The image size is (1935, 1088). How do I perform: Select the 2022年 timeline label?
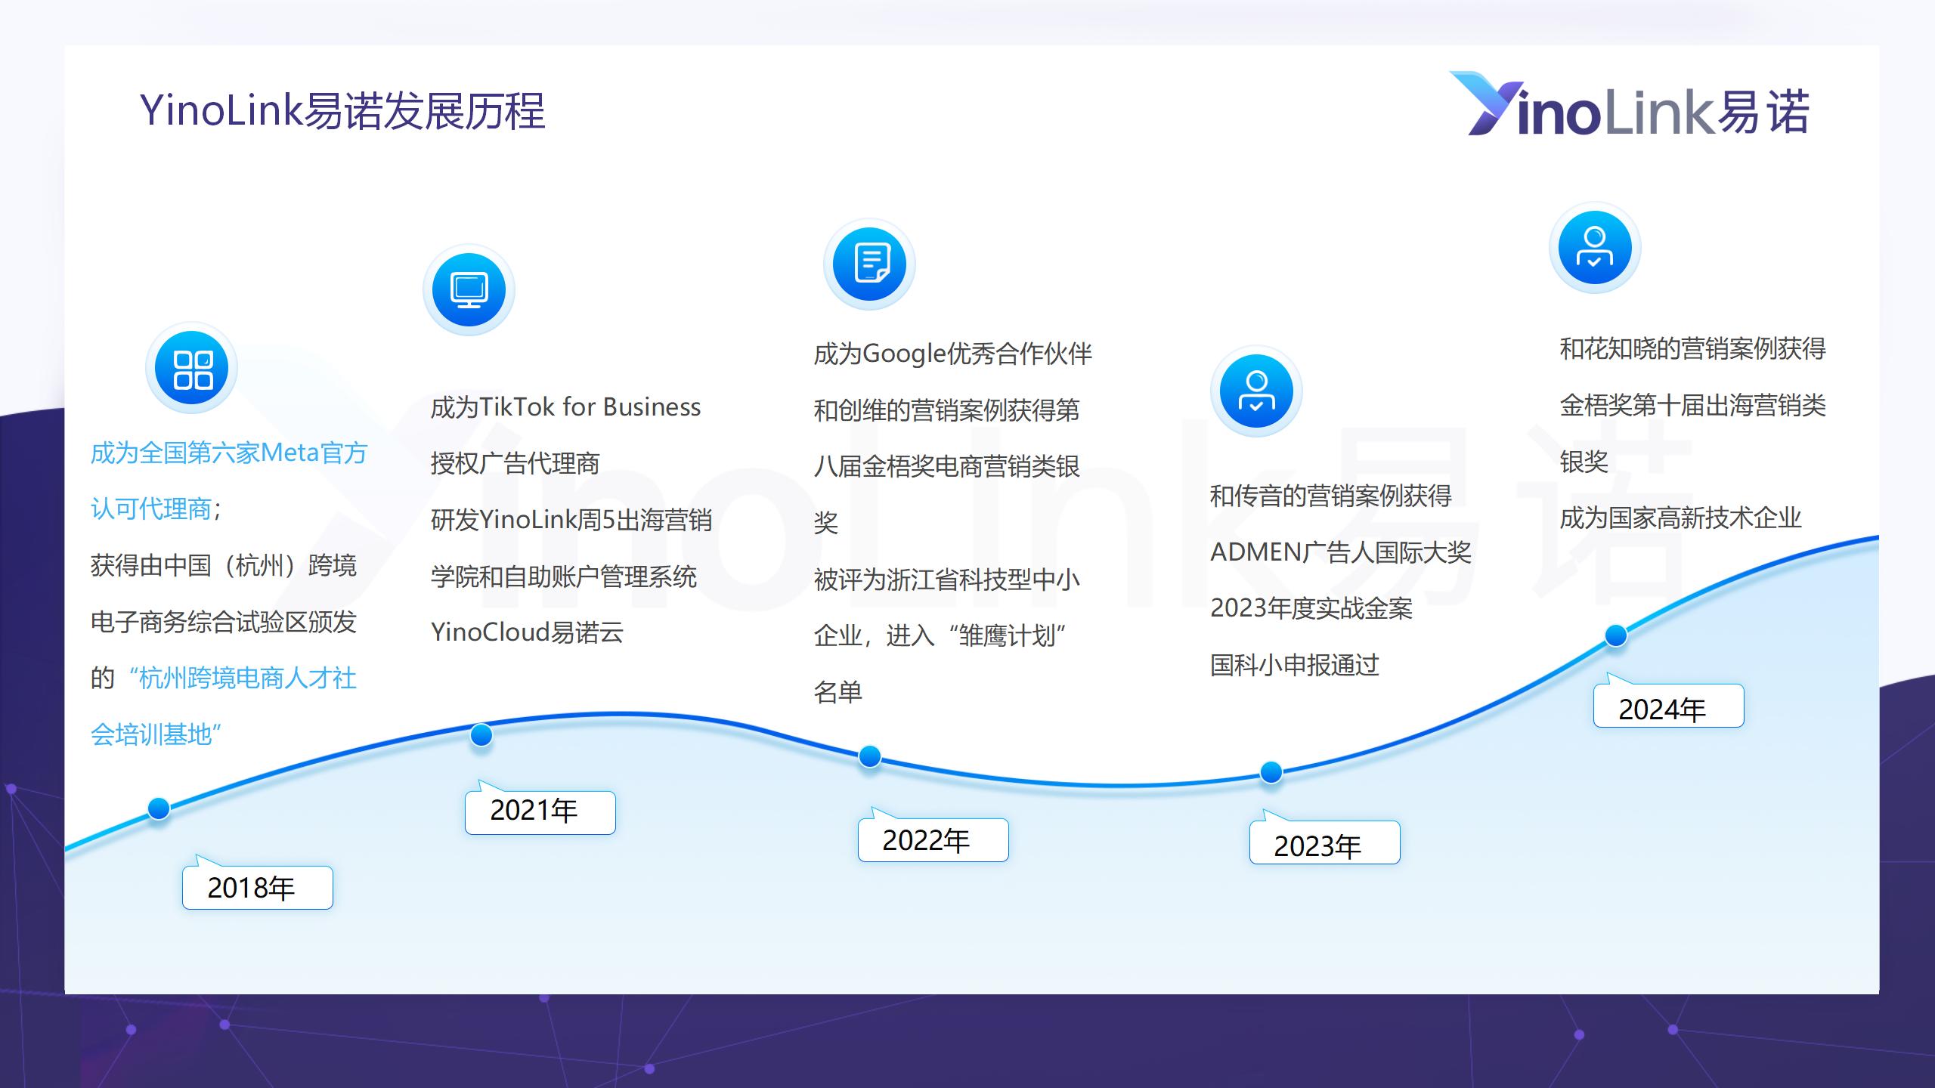933,839
